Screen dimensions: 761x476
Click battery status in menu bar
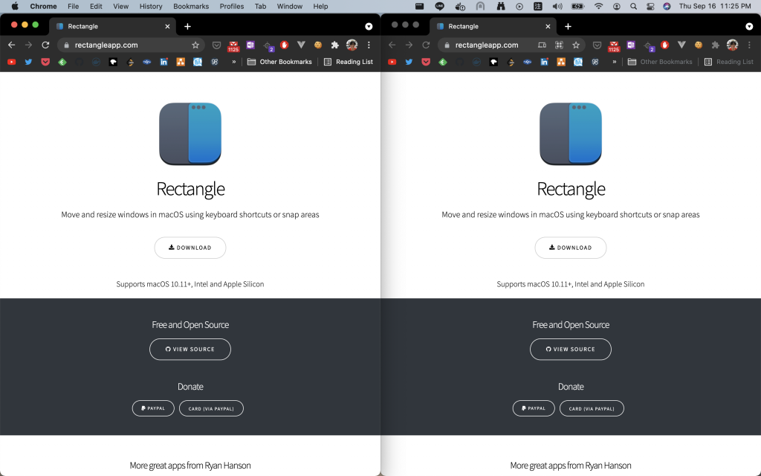(577, 6)
